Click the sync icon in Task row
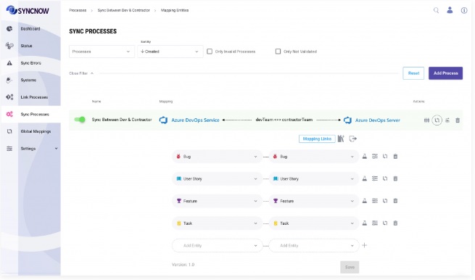The image size is (475, 280). (x=385, y=223)
